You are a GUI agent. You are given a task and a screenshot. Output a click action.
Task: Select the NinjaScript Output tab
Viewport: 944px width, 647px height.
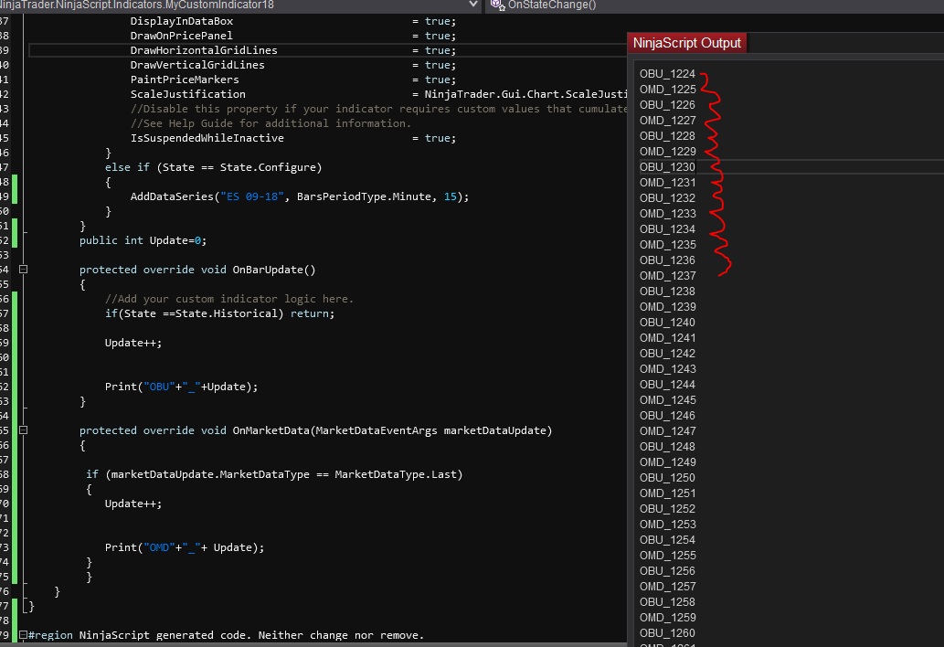686,43
